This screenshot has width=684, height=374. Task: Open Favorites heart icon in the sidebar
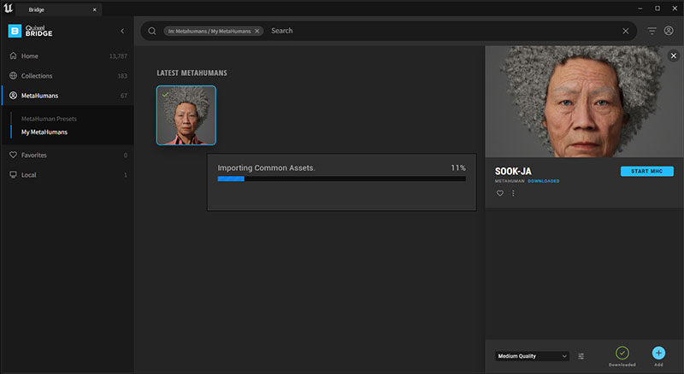(13, 155)
